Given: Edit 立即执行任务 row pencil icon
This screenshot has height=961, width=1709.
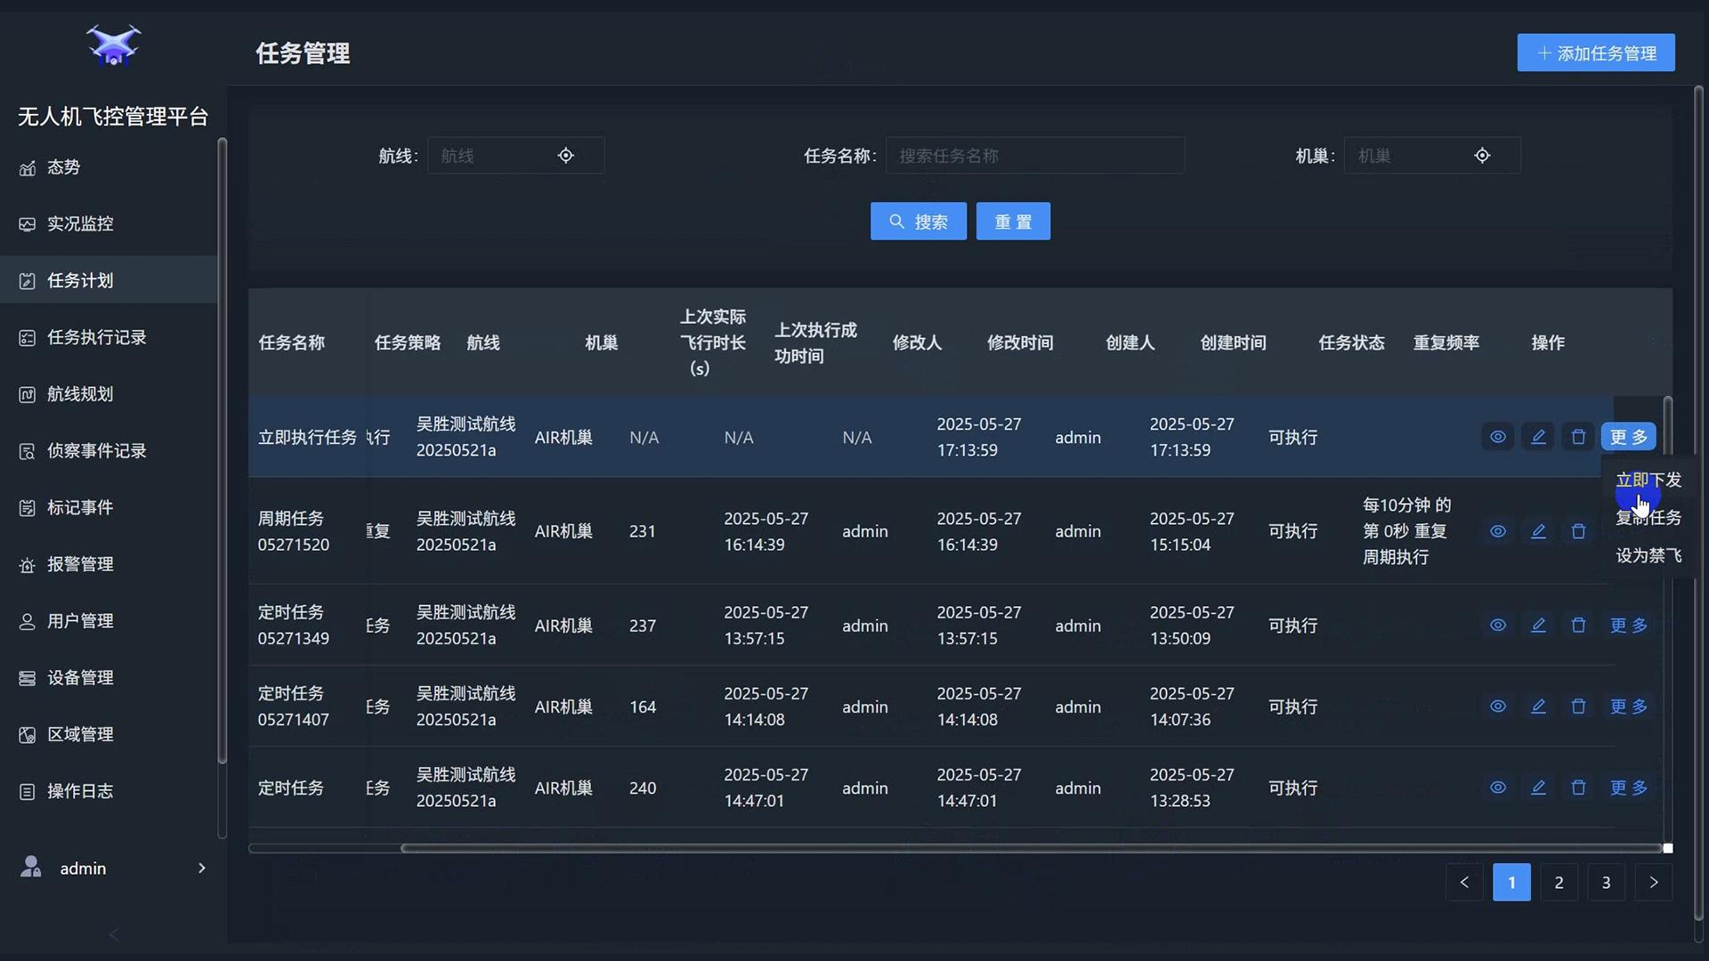Looking at the screenshot, I should (1538, 437).
